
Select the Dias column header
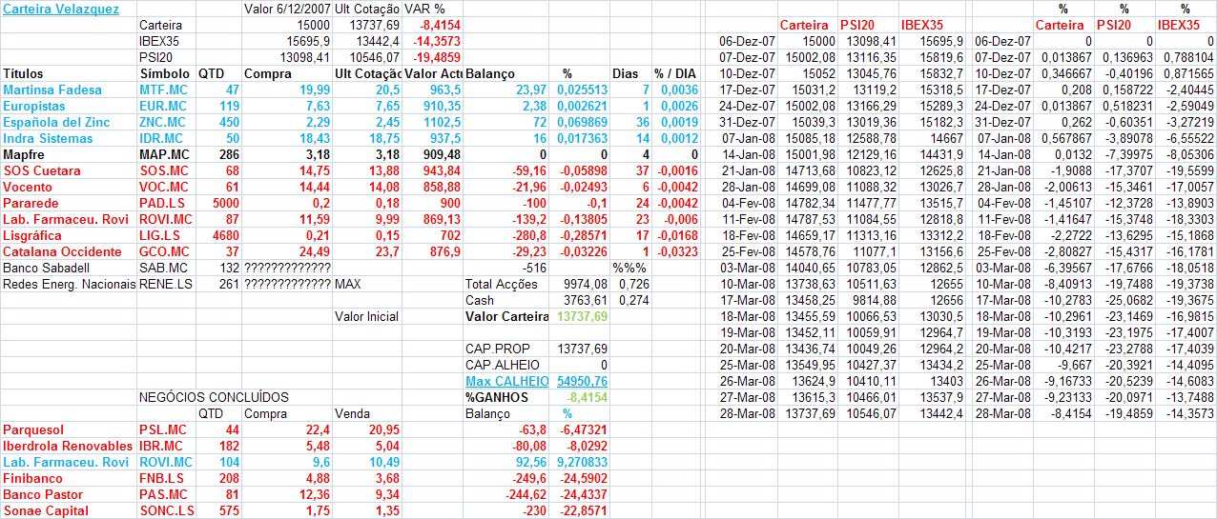(x=626, y=74)
